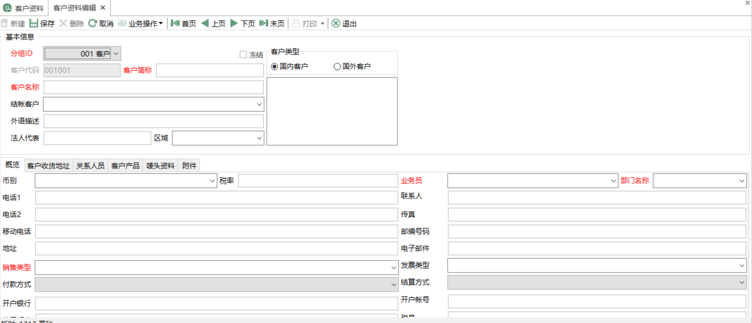Click the 法人代表 input field
Viewport: 752px width, 323px height.
pos(97,138)
